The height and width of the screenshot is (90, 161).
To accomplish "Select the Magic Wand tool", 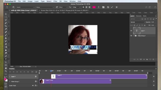I will coord(6,23).
